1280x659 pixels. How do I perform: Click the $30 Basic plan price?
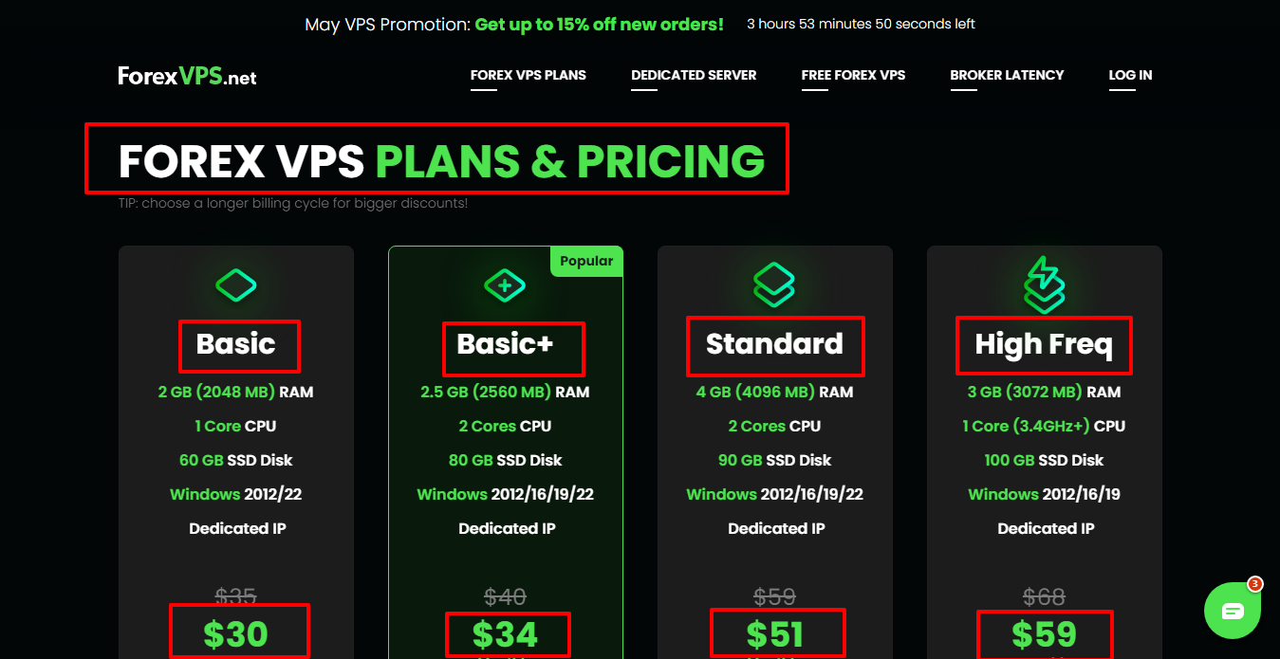pos(236,633)
